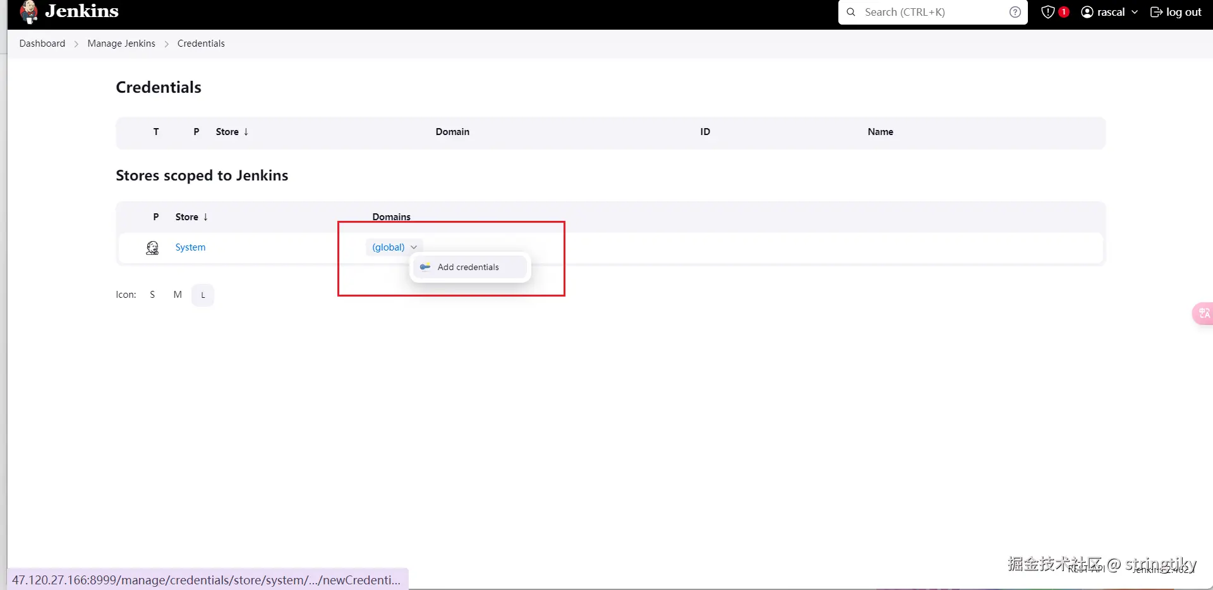Open the security shield warnings icon
Viewport: 1213px width, 590px height.
(1047, 12)
